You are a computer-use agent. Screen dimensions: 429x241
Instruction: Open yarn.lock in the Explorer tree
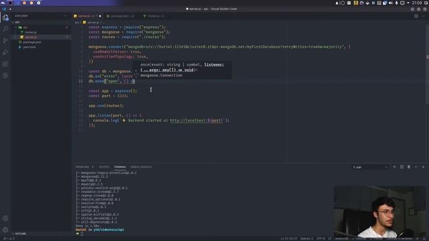(29, 47)
